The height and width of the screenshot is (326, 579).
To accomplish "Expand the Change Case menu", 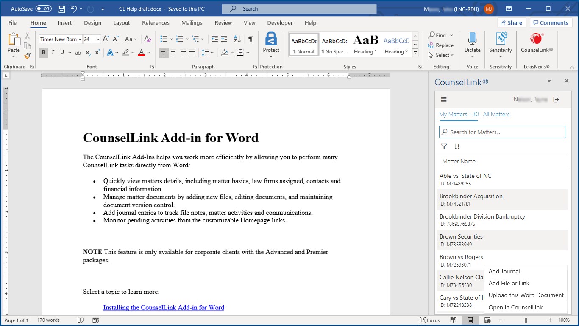I will point(131,39).
